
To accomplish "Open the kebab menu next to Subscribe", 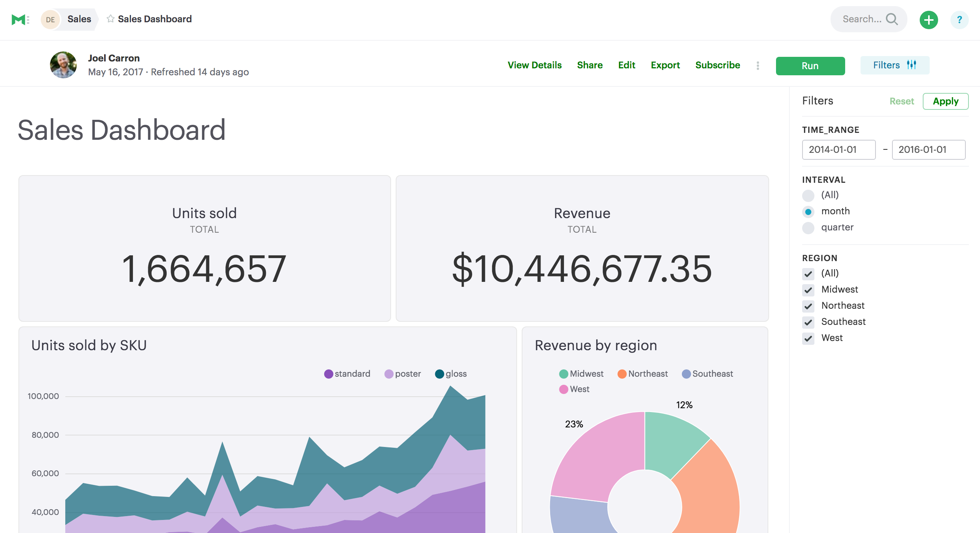I will pos(757,66).
